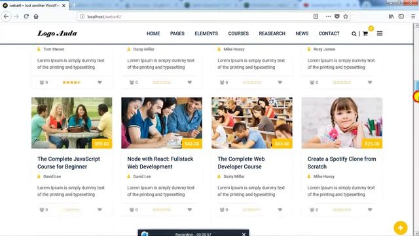The height and width of the screenshot is (236, 419).
Task: Go to browser Home icon
Action: (36, 16)
